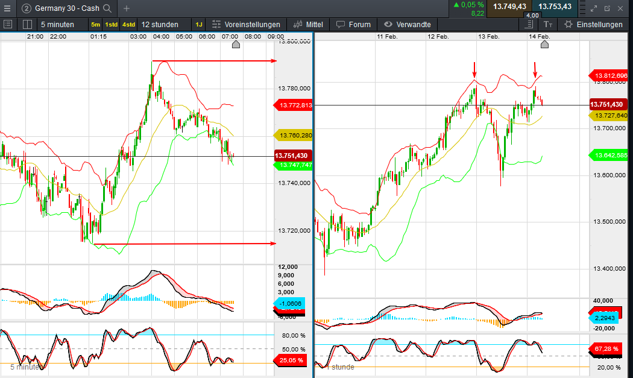Close the chart window
This screenshot has width=633, height=378.
pyautogui.click(x=620, y=8)
